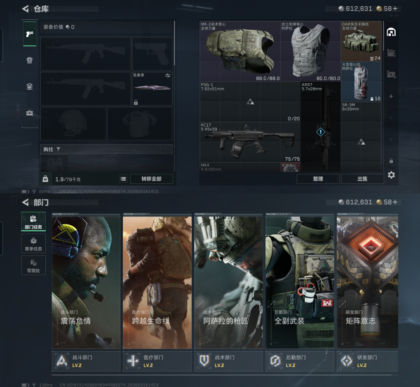Click the first empty primary weapon slot

(x=85, y=53)
